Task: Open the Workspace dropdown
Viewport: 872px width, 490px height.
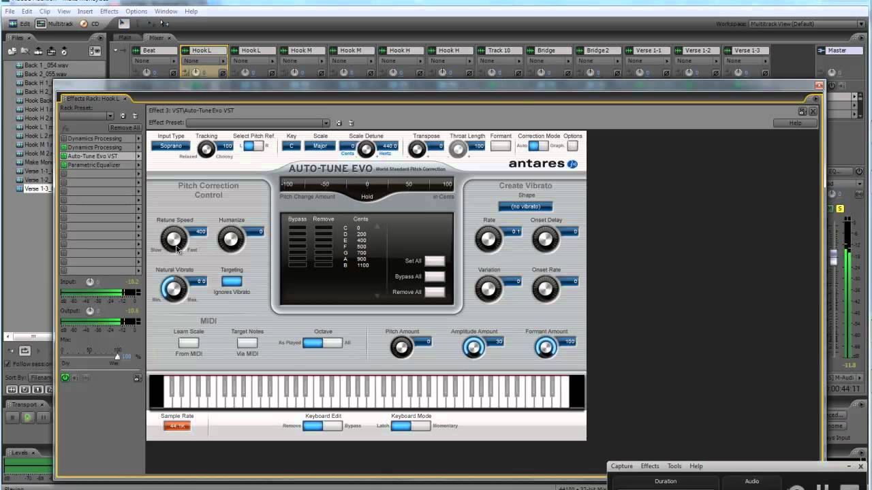Action: click(x=807, y=24)
